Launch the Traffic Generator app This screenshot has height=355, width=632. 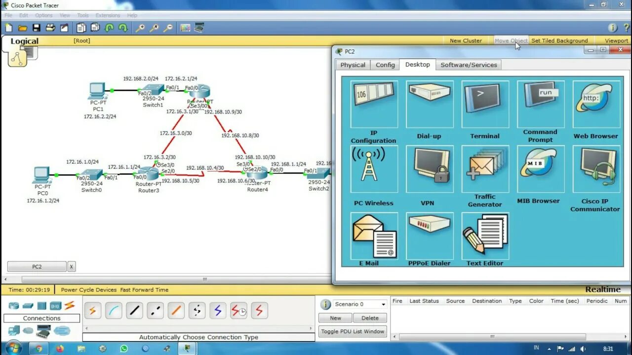485,169
